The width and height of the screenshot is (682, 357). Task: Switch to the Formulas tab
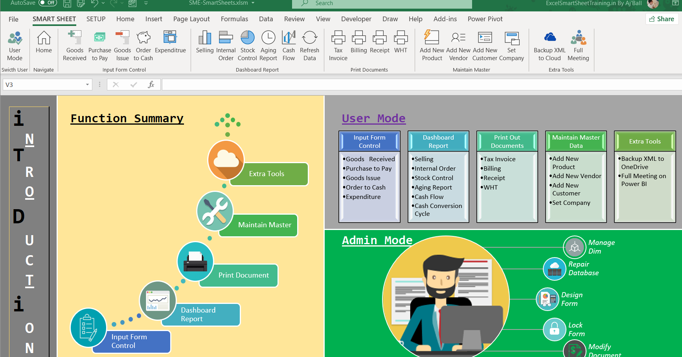click(x=234, y=19)
